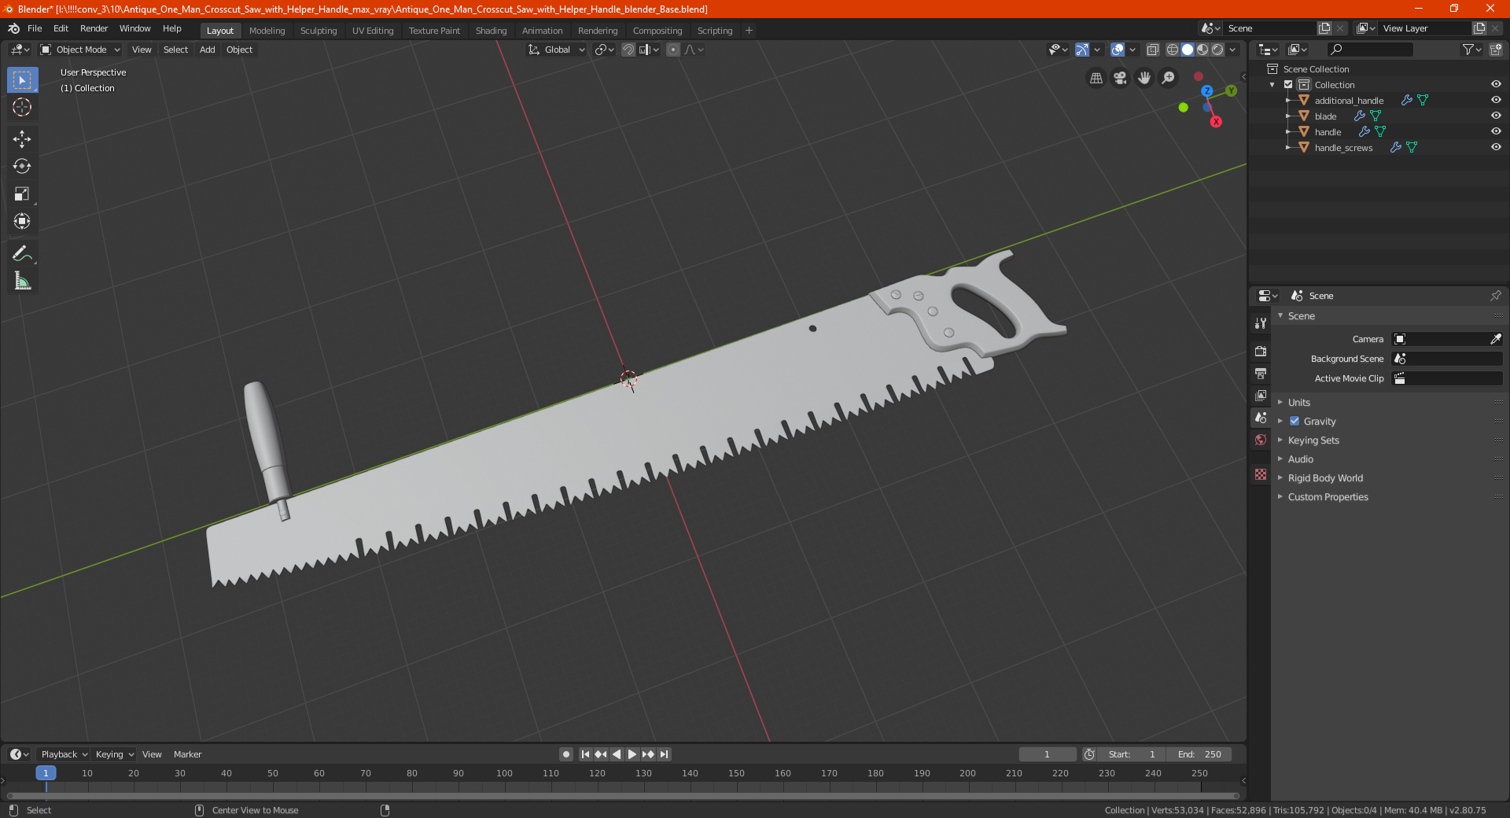Activate the Annotate tool
This screenshot has width=1510, height=818.
click(x=22, y=253)
